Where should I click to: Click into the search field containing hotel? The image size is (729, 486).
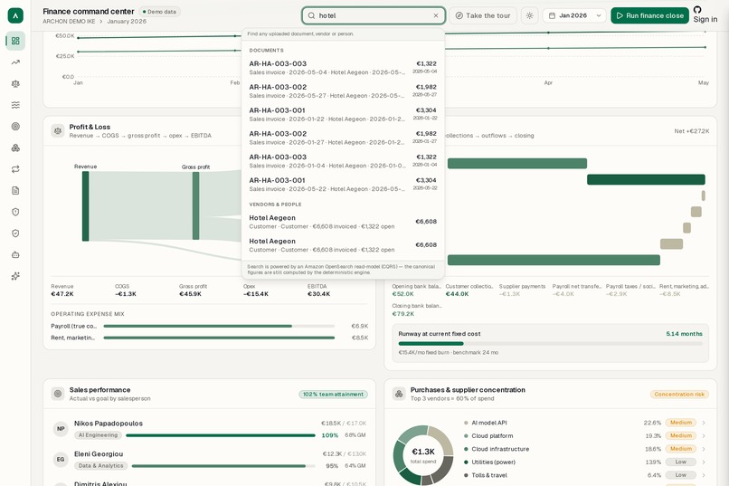(x=374, y=15)
